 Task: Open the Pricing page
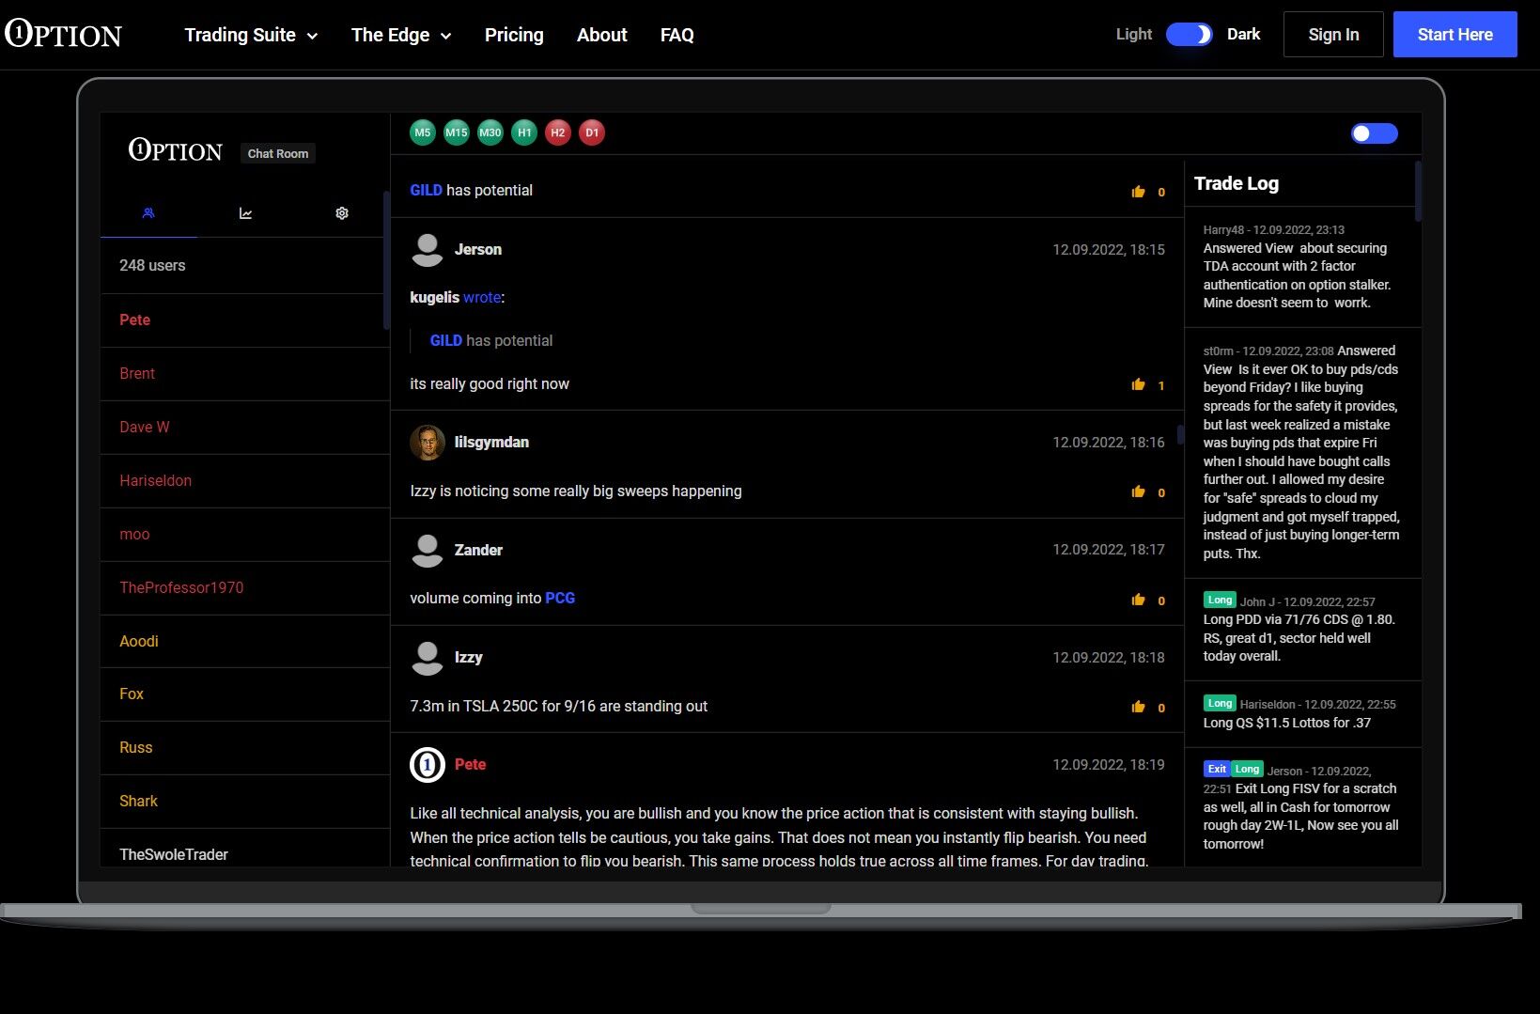click(514, 35)
